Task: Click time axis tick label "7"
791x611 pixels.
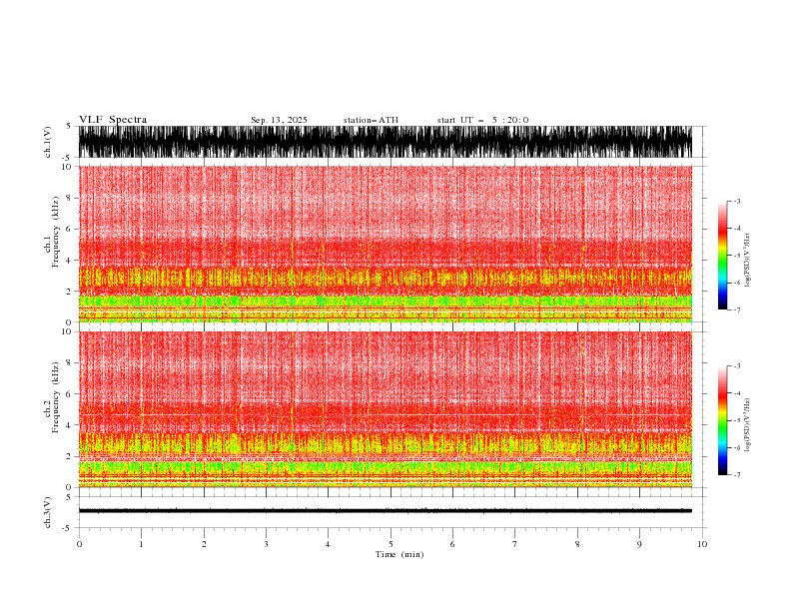Action: tap(515, 544)
